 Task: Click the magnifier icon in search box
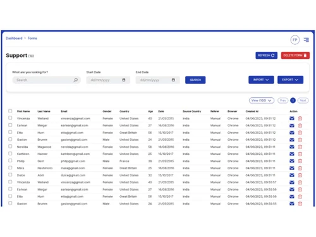(76, 80)
